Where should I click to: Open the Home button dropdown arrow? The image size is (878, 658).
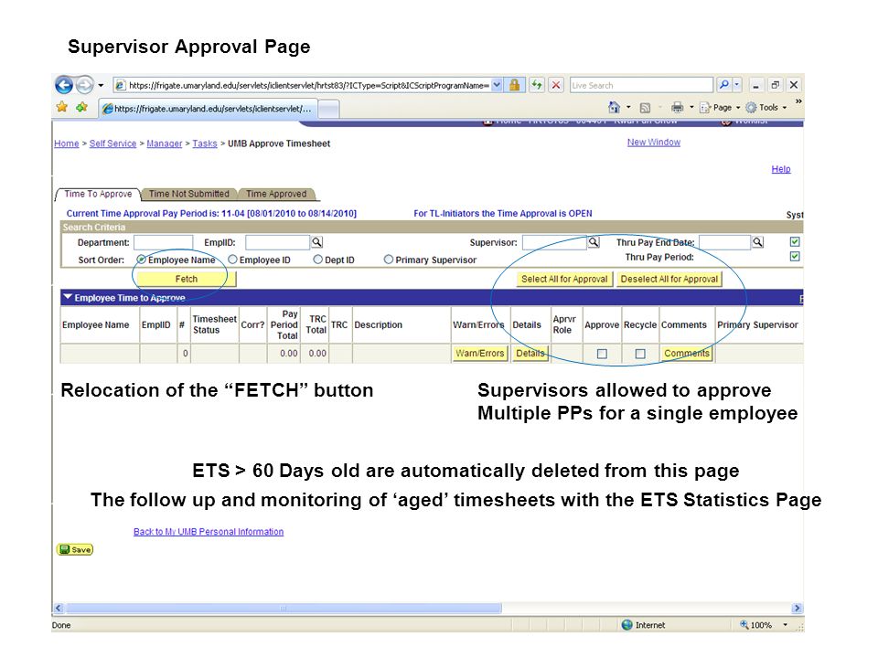click(x=628, y=107)
